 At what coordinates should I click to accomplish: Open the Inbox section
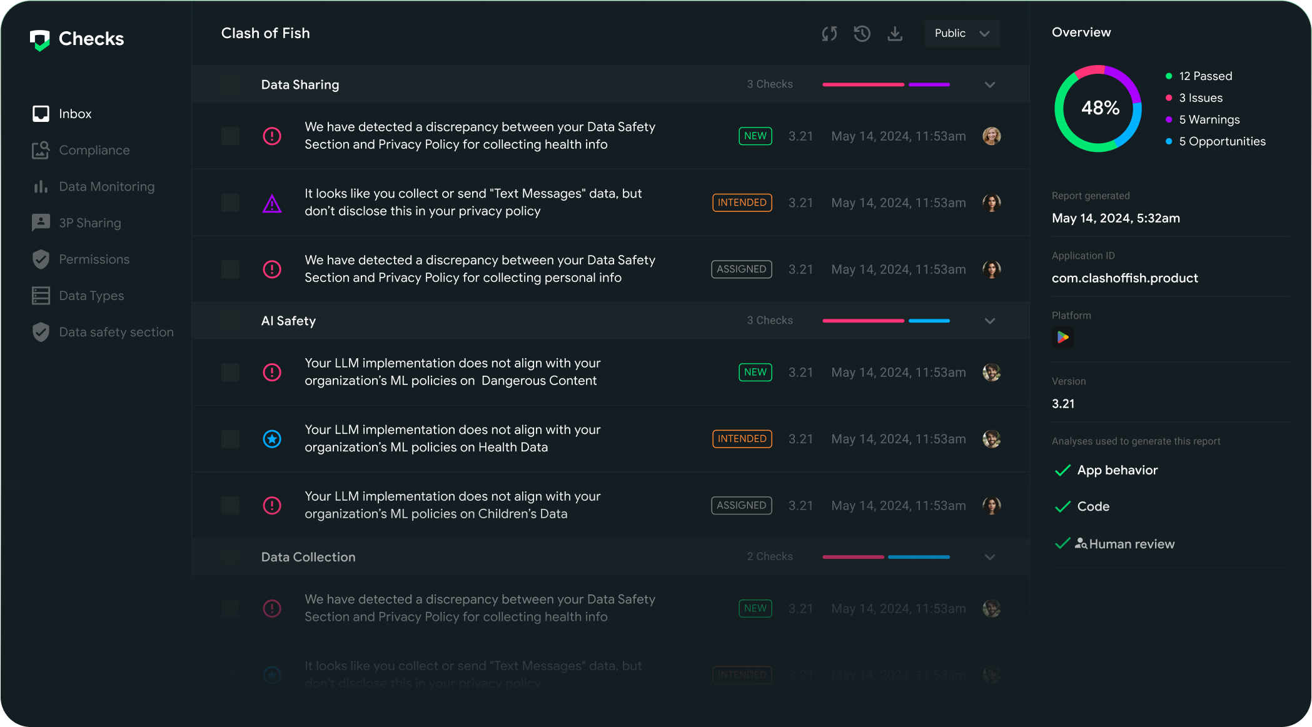[x=73, y=113]
